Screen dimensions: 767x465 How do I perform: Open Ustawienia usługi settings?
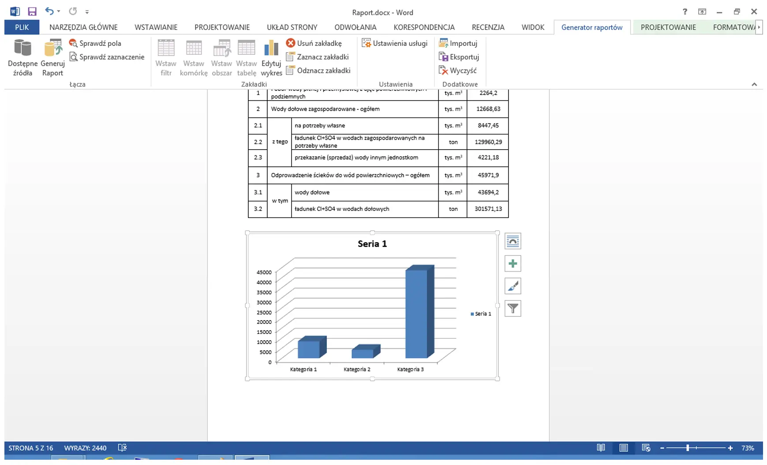click(395, 43)
